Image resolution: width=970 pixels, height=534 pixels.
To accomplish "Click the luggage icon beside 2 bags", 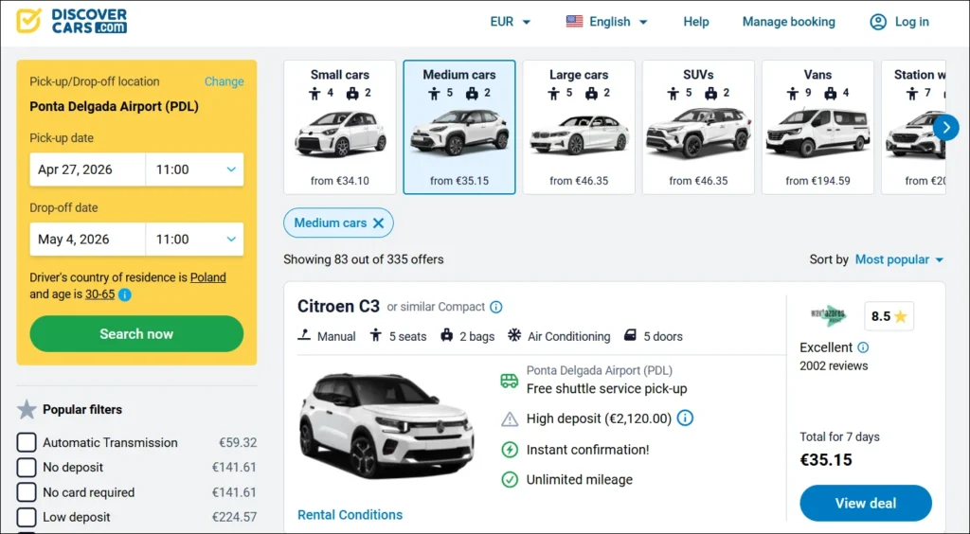I will tap(447, 335).
